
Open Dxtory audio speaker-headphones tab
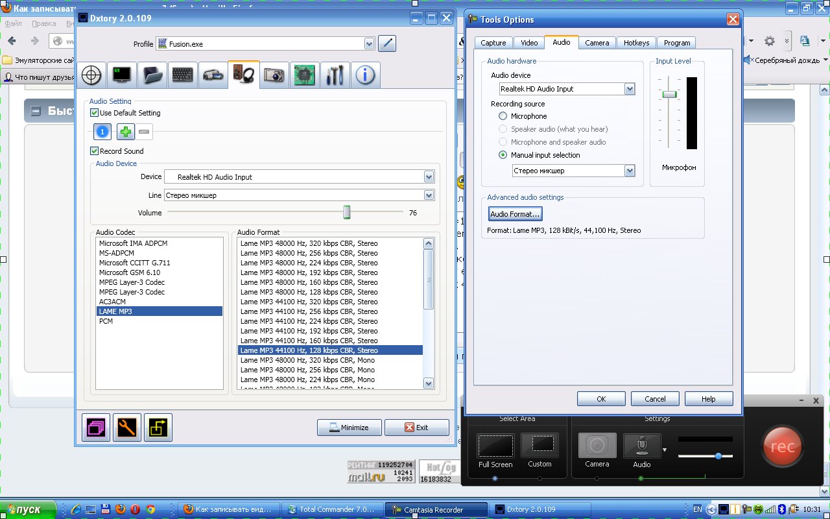click(244, 74)
